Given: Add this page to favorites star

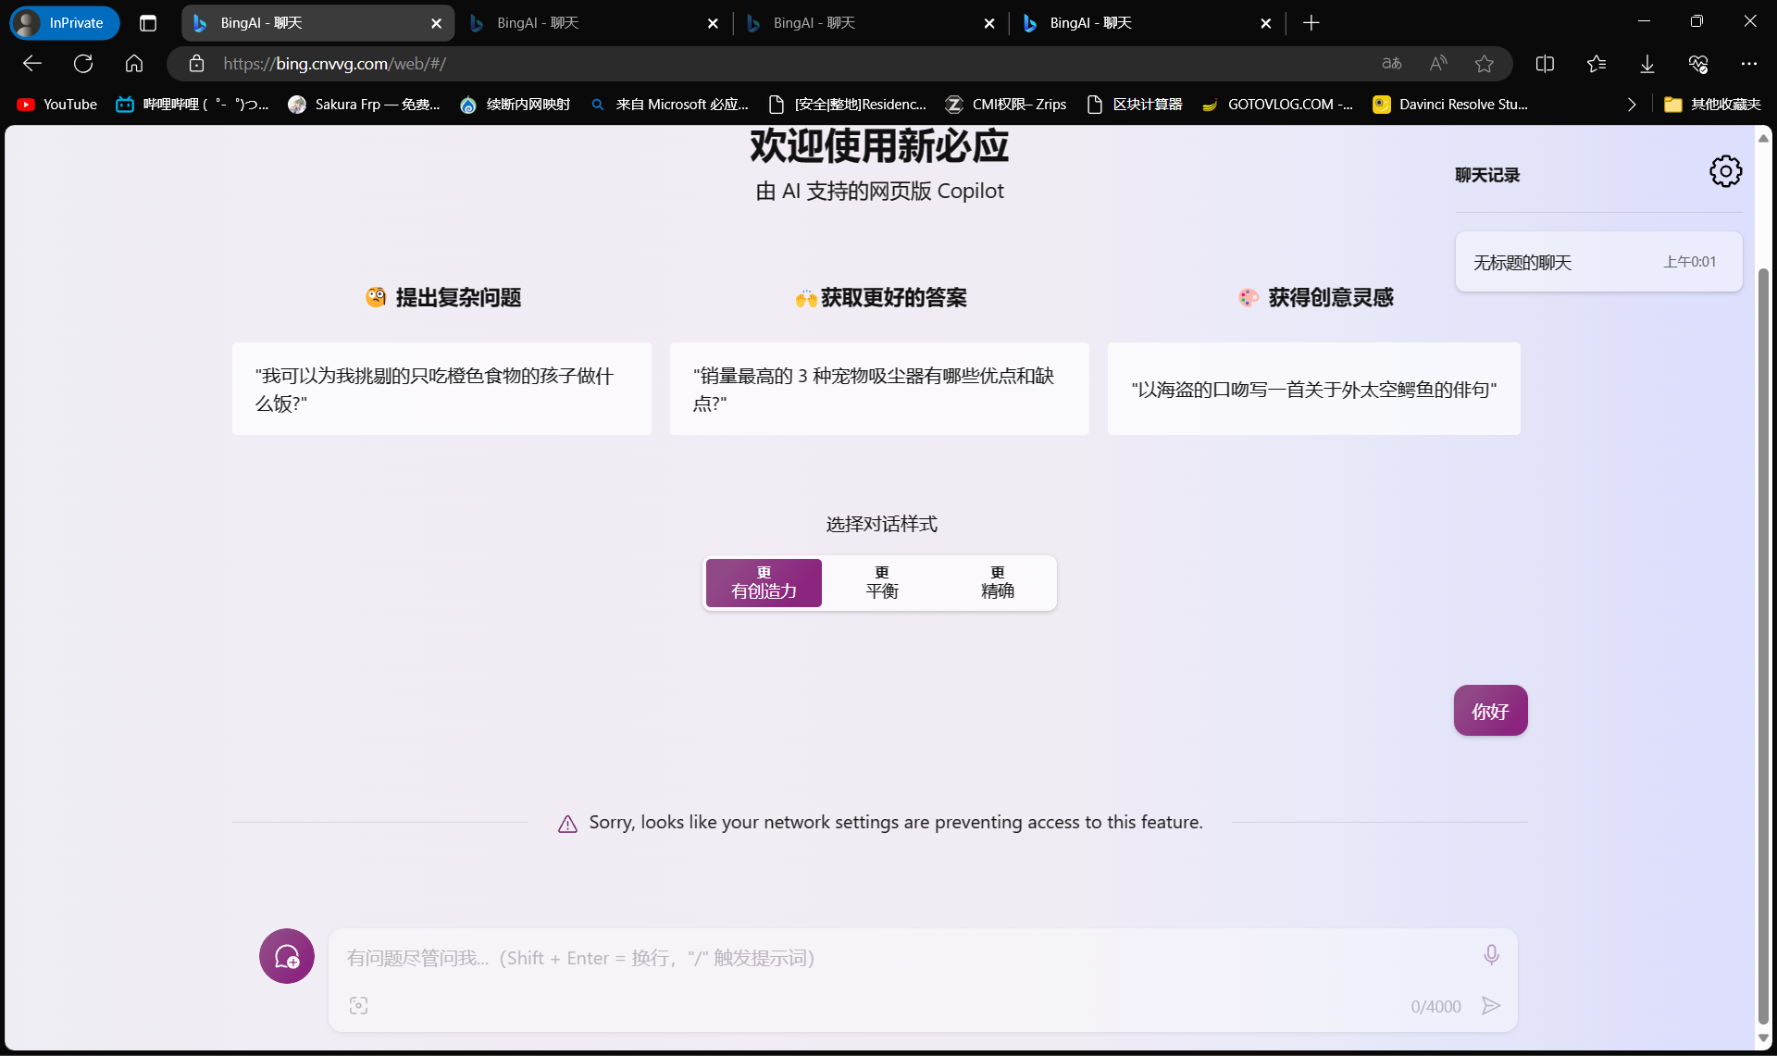Looking at the screenshot, I should click(x=1485, y=64).
